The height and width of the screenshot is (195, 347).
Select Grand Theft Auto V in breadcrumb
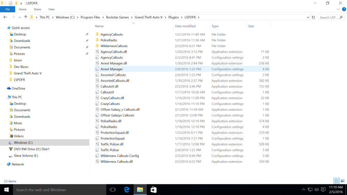(x=149, y=17)
